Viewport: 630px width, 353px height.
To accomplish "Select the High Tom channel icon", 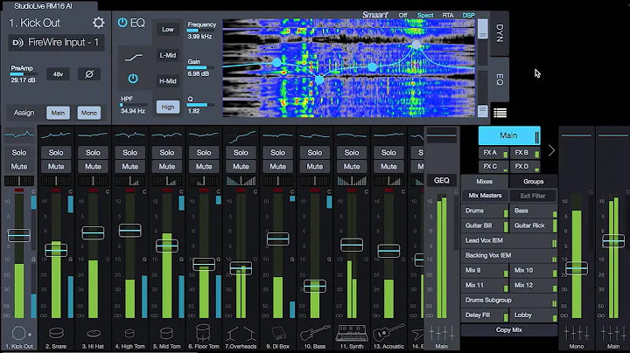I will (x=129, y=334).
